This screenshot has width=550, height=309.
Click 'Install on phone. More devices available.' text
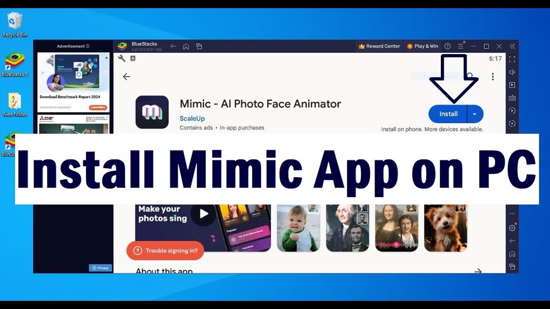pos(432,129)
